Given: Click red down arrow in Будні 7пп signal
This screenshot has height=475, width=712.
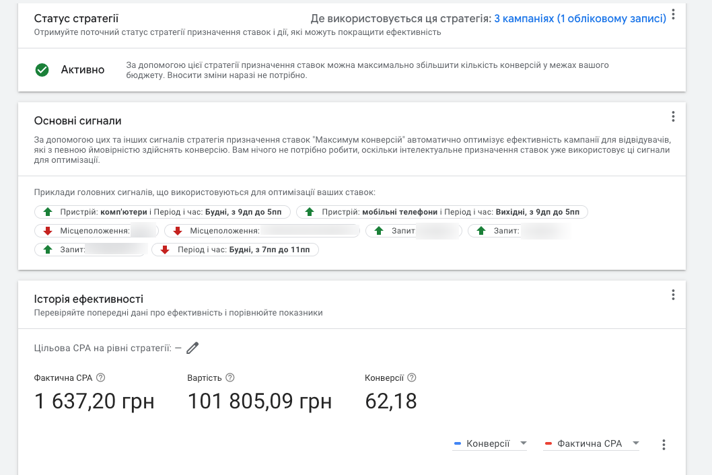Looking at the screenshot, I should coord(165,250).
